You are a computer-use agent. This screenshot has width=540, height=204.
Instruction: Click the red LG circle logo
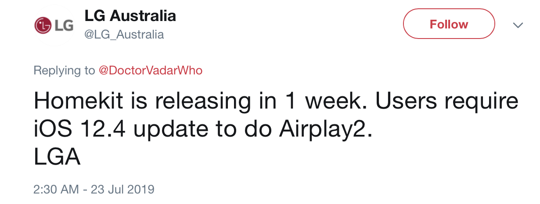coord(43,25)
